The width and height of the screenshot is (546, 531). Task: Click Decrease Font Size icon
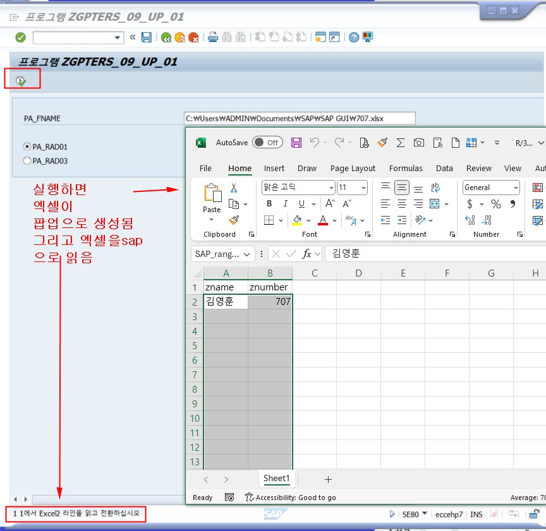[x=347, y=203]
